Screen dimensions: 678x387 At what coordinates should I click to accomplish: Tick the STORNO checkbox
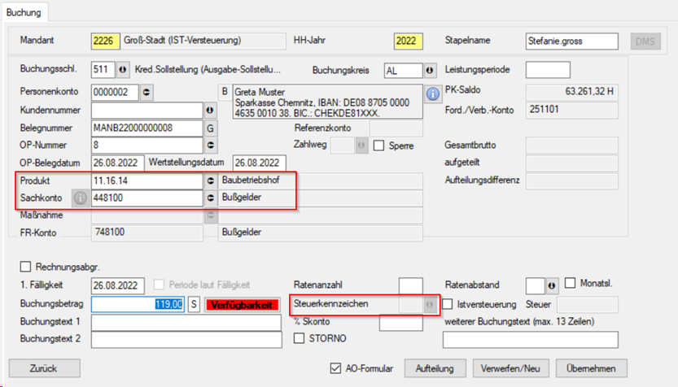(x=299, y=338)
